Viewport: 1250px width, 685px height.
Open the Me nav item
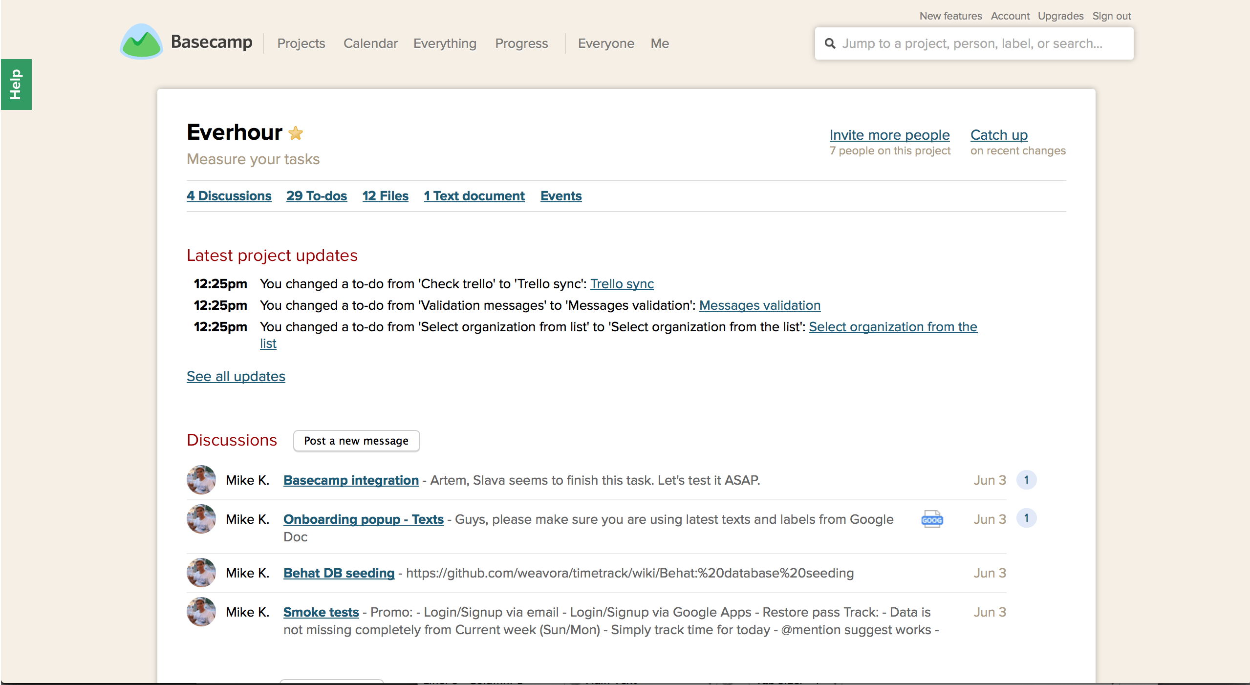coord(660,43)
